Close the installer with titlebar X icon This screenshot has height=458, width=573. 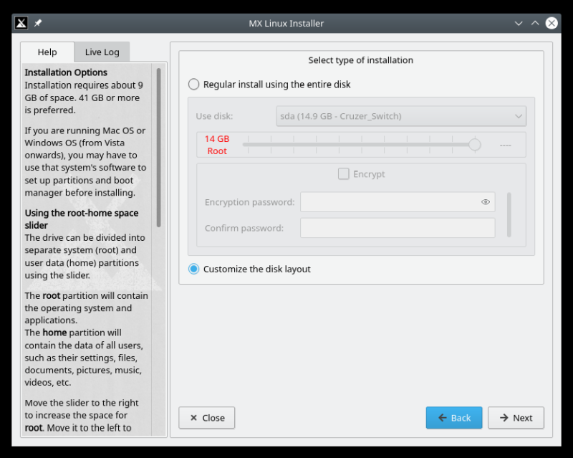[x=552, y=23]
